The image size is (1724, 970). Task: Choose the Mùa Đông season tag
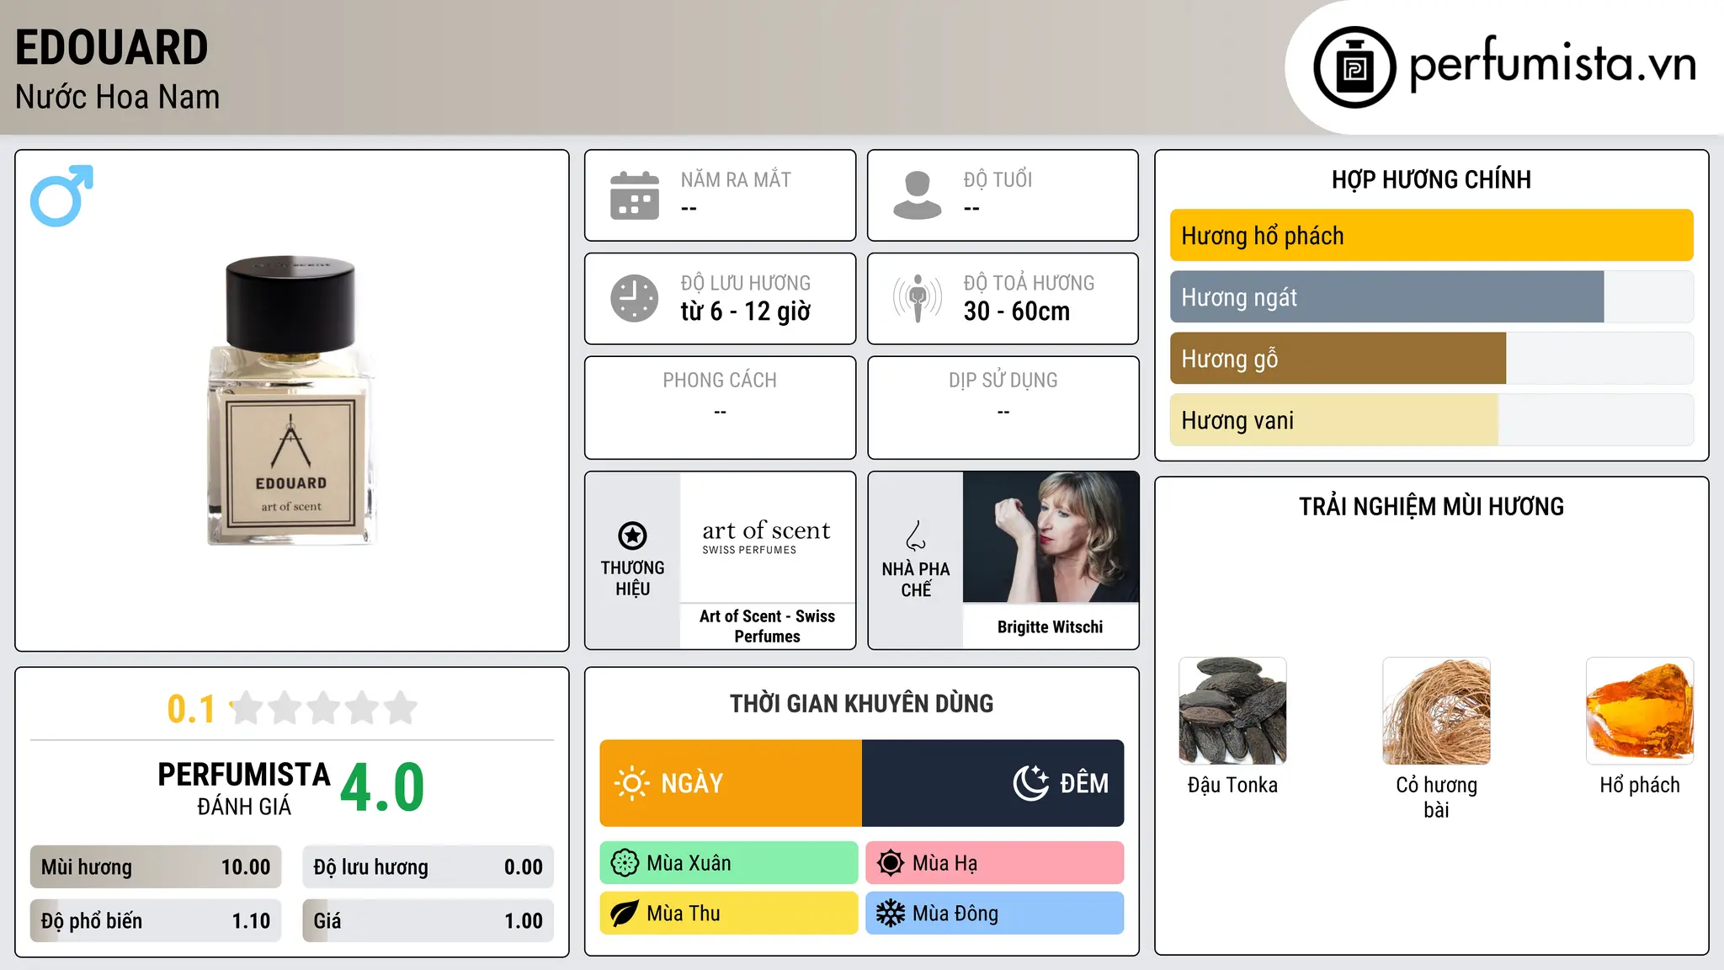point(995,914)
